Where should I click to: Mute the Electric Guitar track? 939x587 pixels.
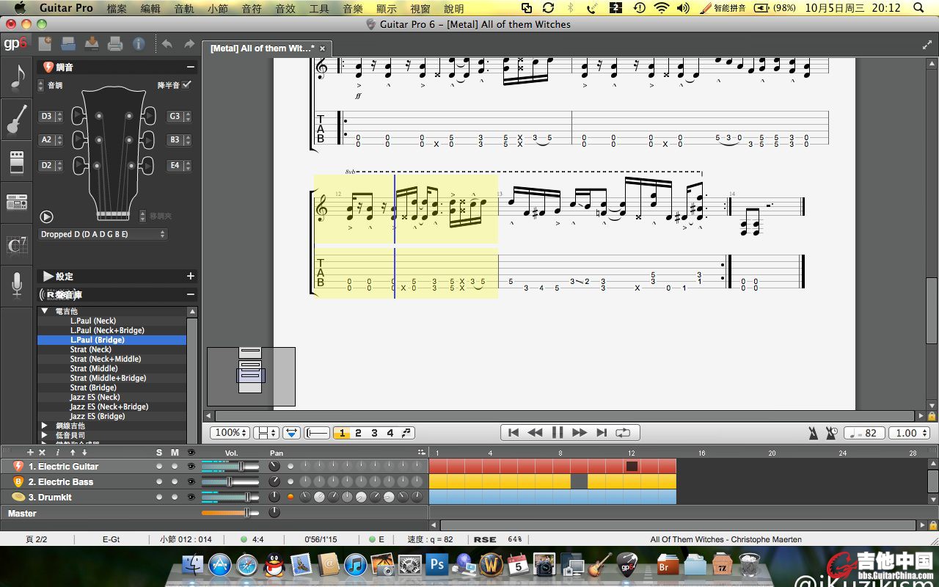point(175,466)
